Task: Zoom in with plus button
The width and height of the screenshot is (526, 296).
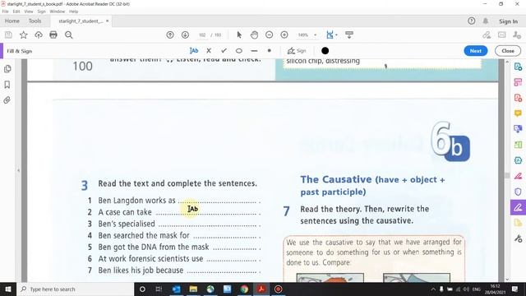Action: (x=284, y=35)
